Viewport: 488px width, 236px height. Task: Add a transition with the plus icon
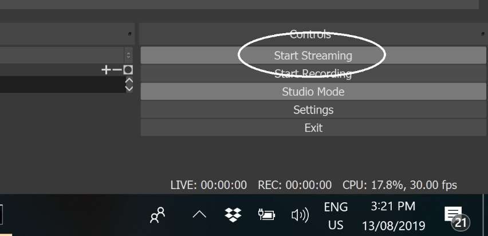point(106,70)
